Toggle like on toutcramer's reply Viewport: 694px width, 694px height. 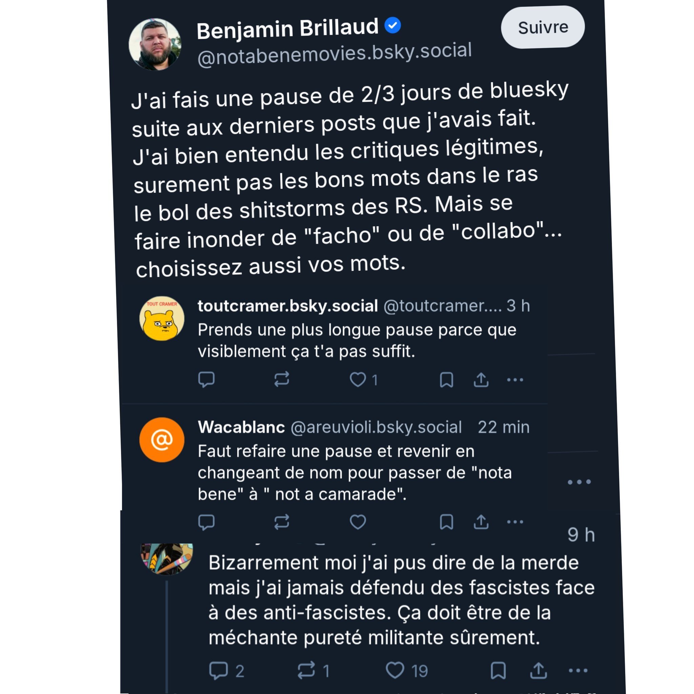[x=358, y=379]
